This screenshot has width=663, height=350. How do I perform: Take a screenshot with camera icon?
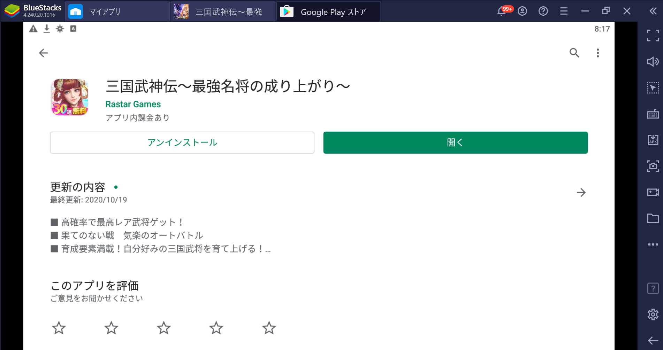click(653, 166)
